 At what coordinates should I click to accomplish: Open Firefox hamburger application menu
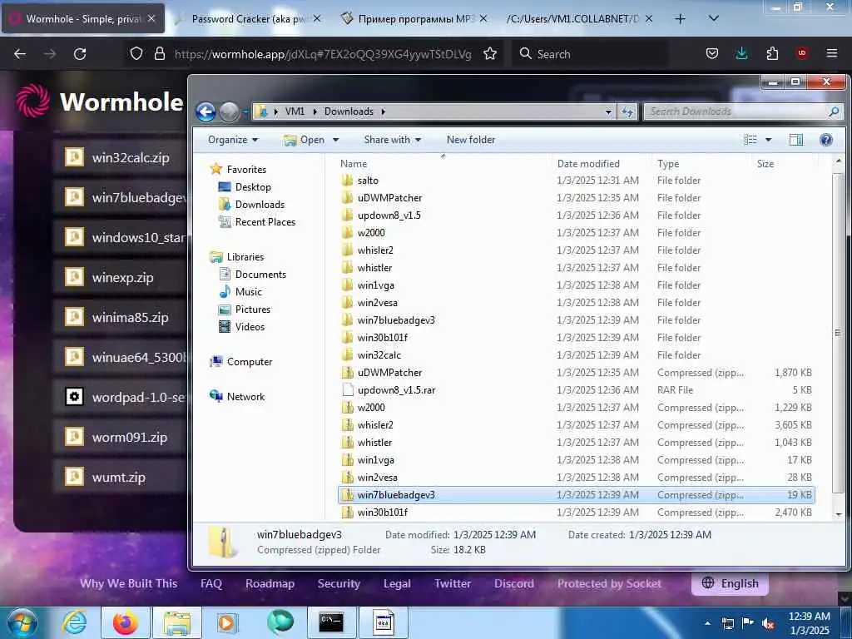pos(832,53)
